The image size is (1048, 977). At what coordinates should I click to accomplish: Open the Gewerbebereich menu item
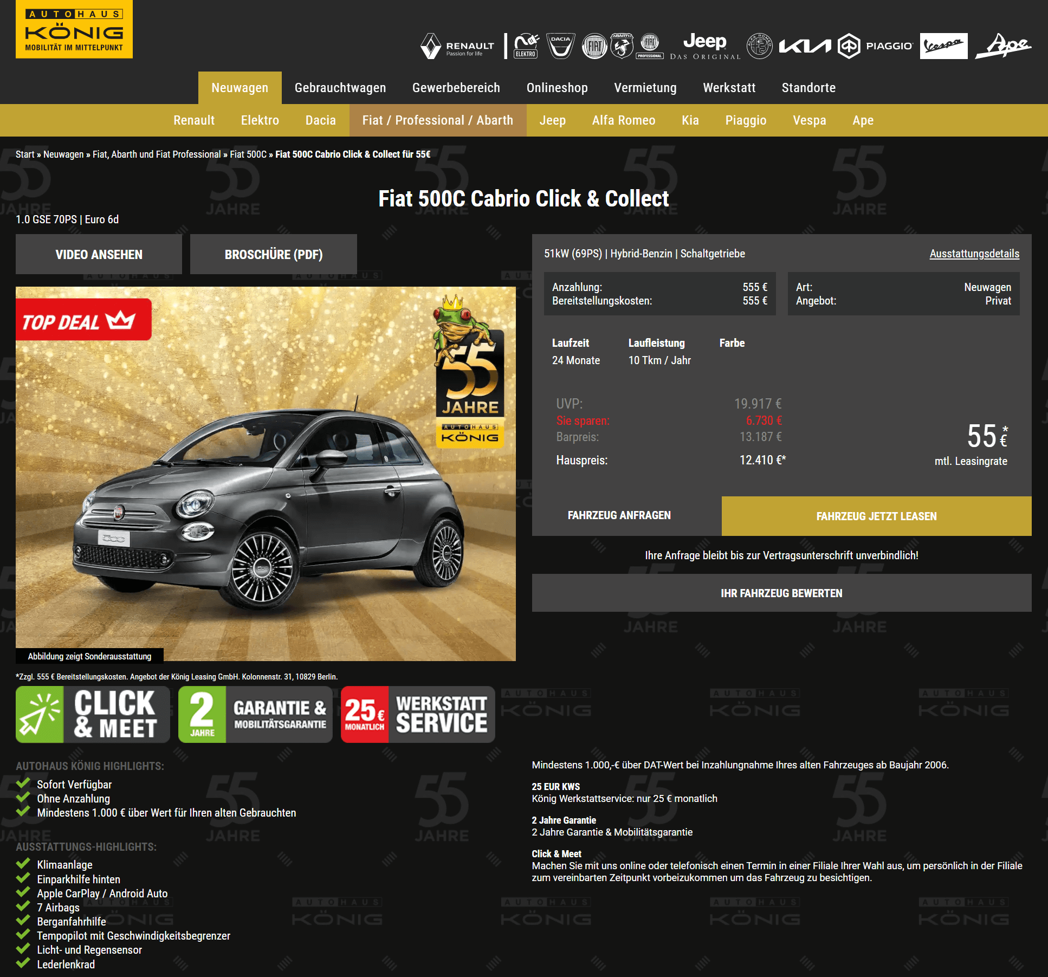(x=456, y=88)
